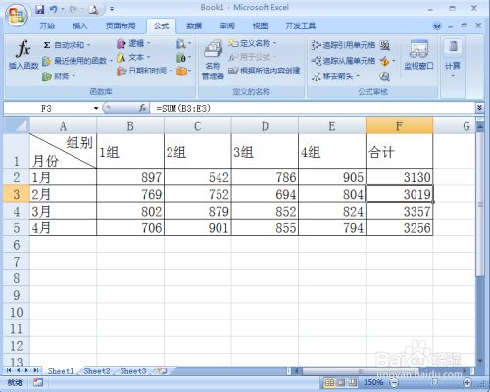Click the Office button
The width and height of the screenshot is (490, 392).
click(17, 15)
